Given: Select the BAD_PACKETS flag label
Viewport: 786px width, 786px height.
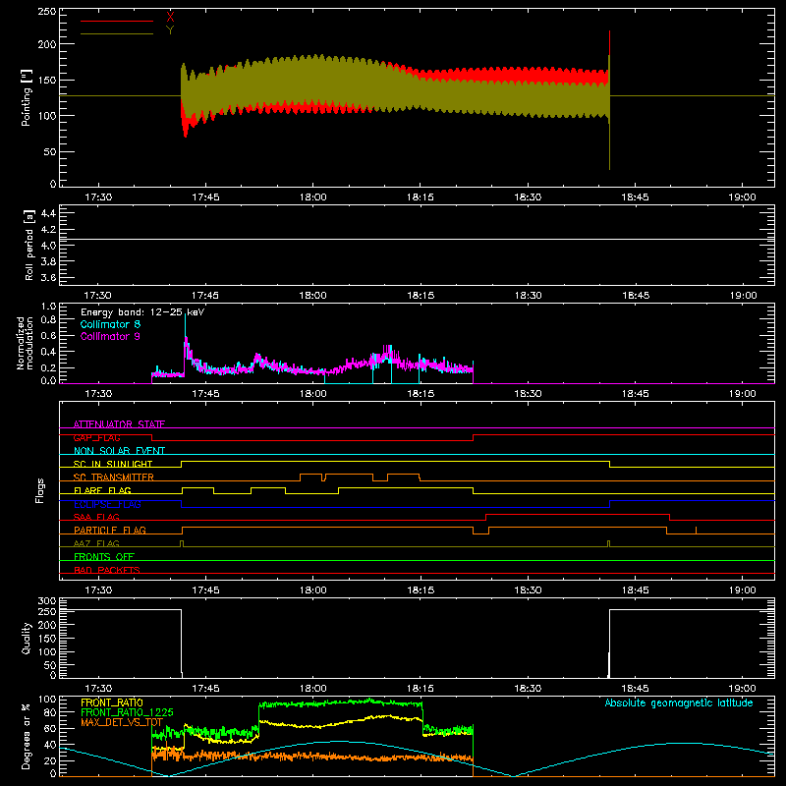Looking at the screenshot, I should click(x=107, y=570).
